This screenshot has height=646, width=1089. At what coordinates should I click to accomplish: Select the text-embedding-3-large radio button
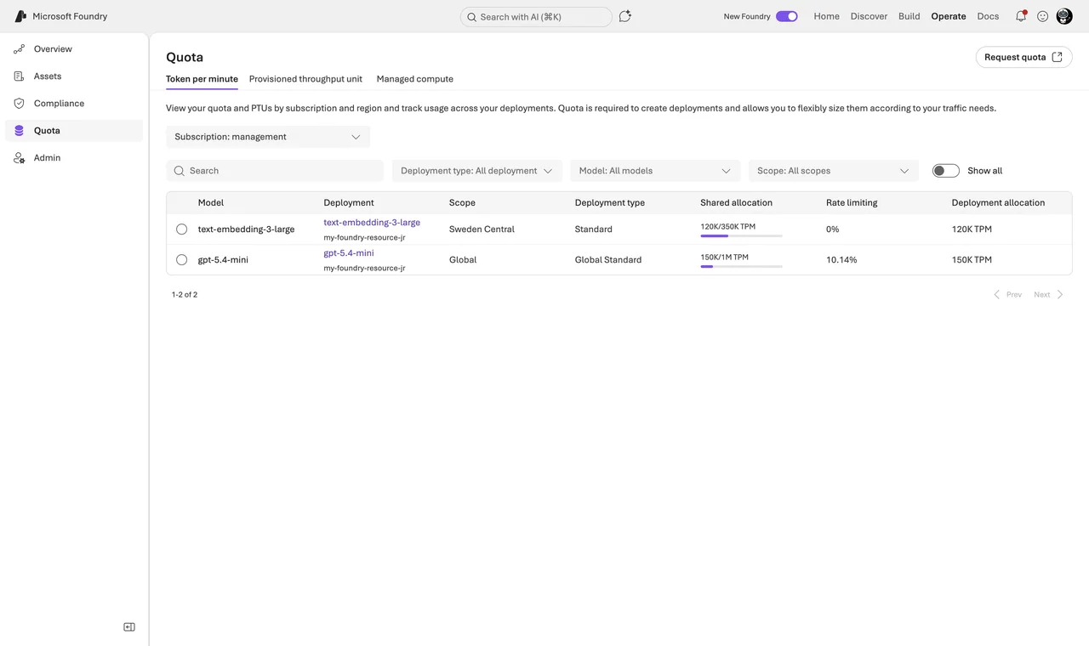(x=181, y=229)
